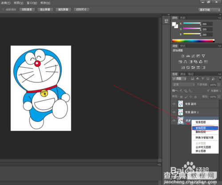Add a Black & White adjustment
222x185 pixels.
click(x=190, y=62)
